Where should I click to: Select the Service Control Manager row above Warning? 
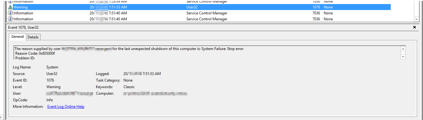click(199, 2)
